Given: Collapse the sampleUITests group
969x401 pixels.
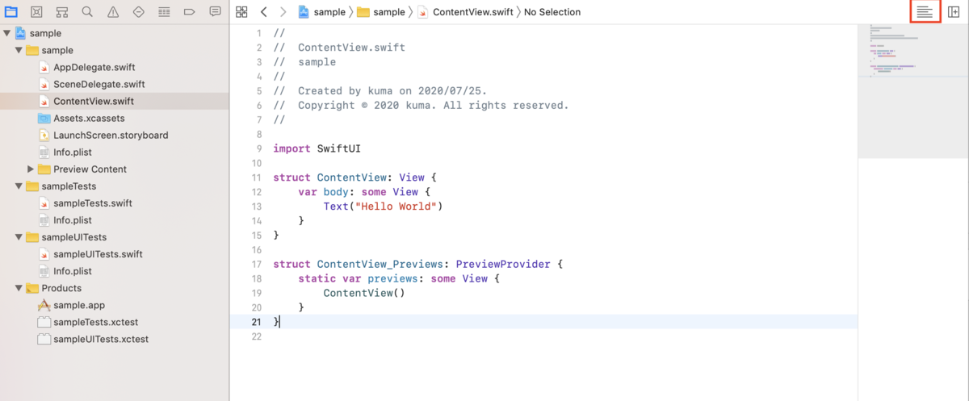Looking at the screenshot, I should tap(19, 237).
